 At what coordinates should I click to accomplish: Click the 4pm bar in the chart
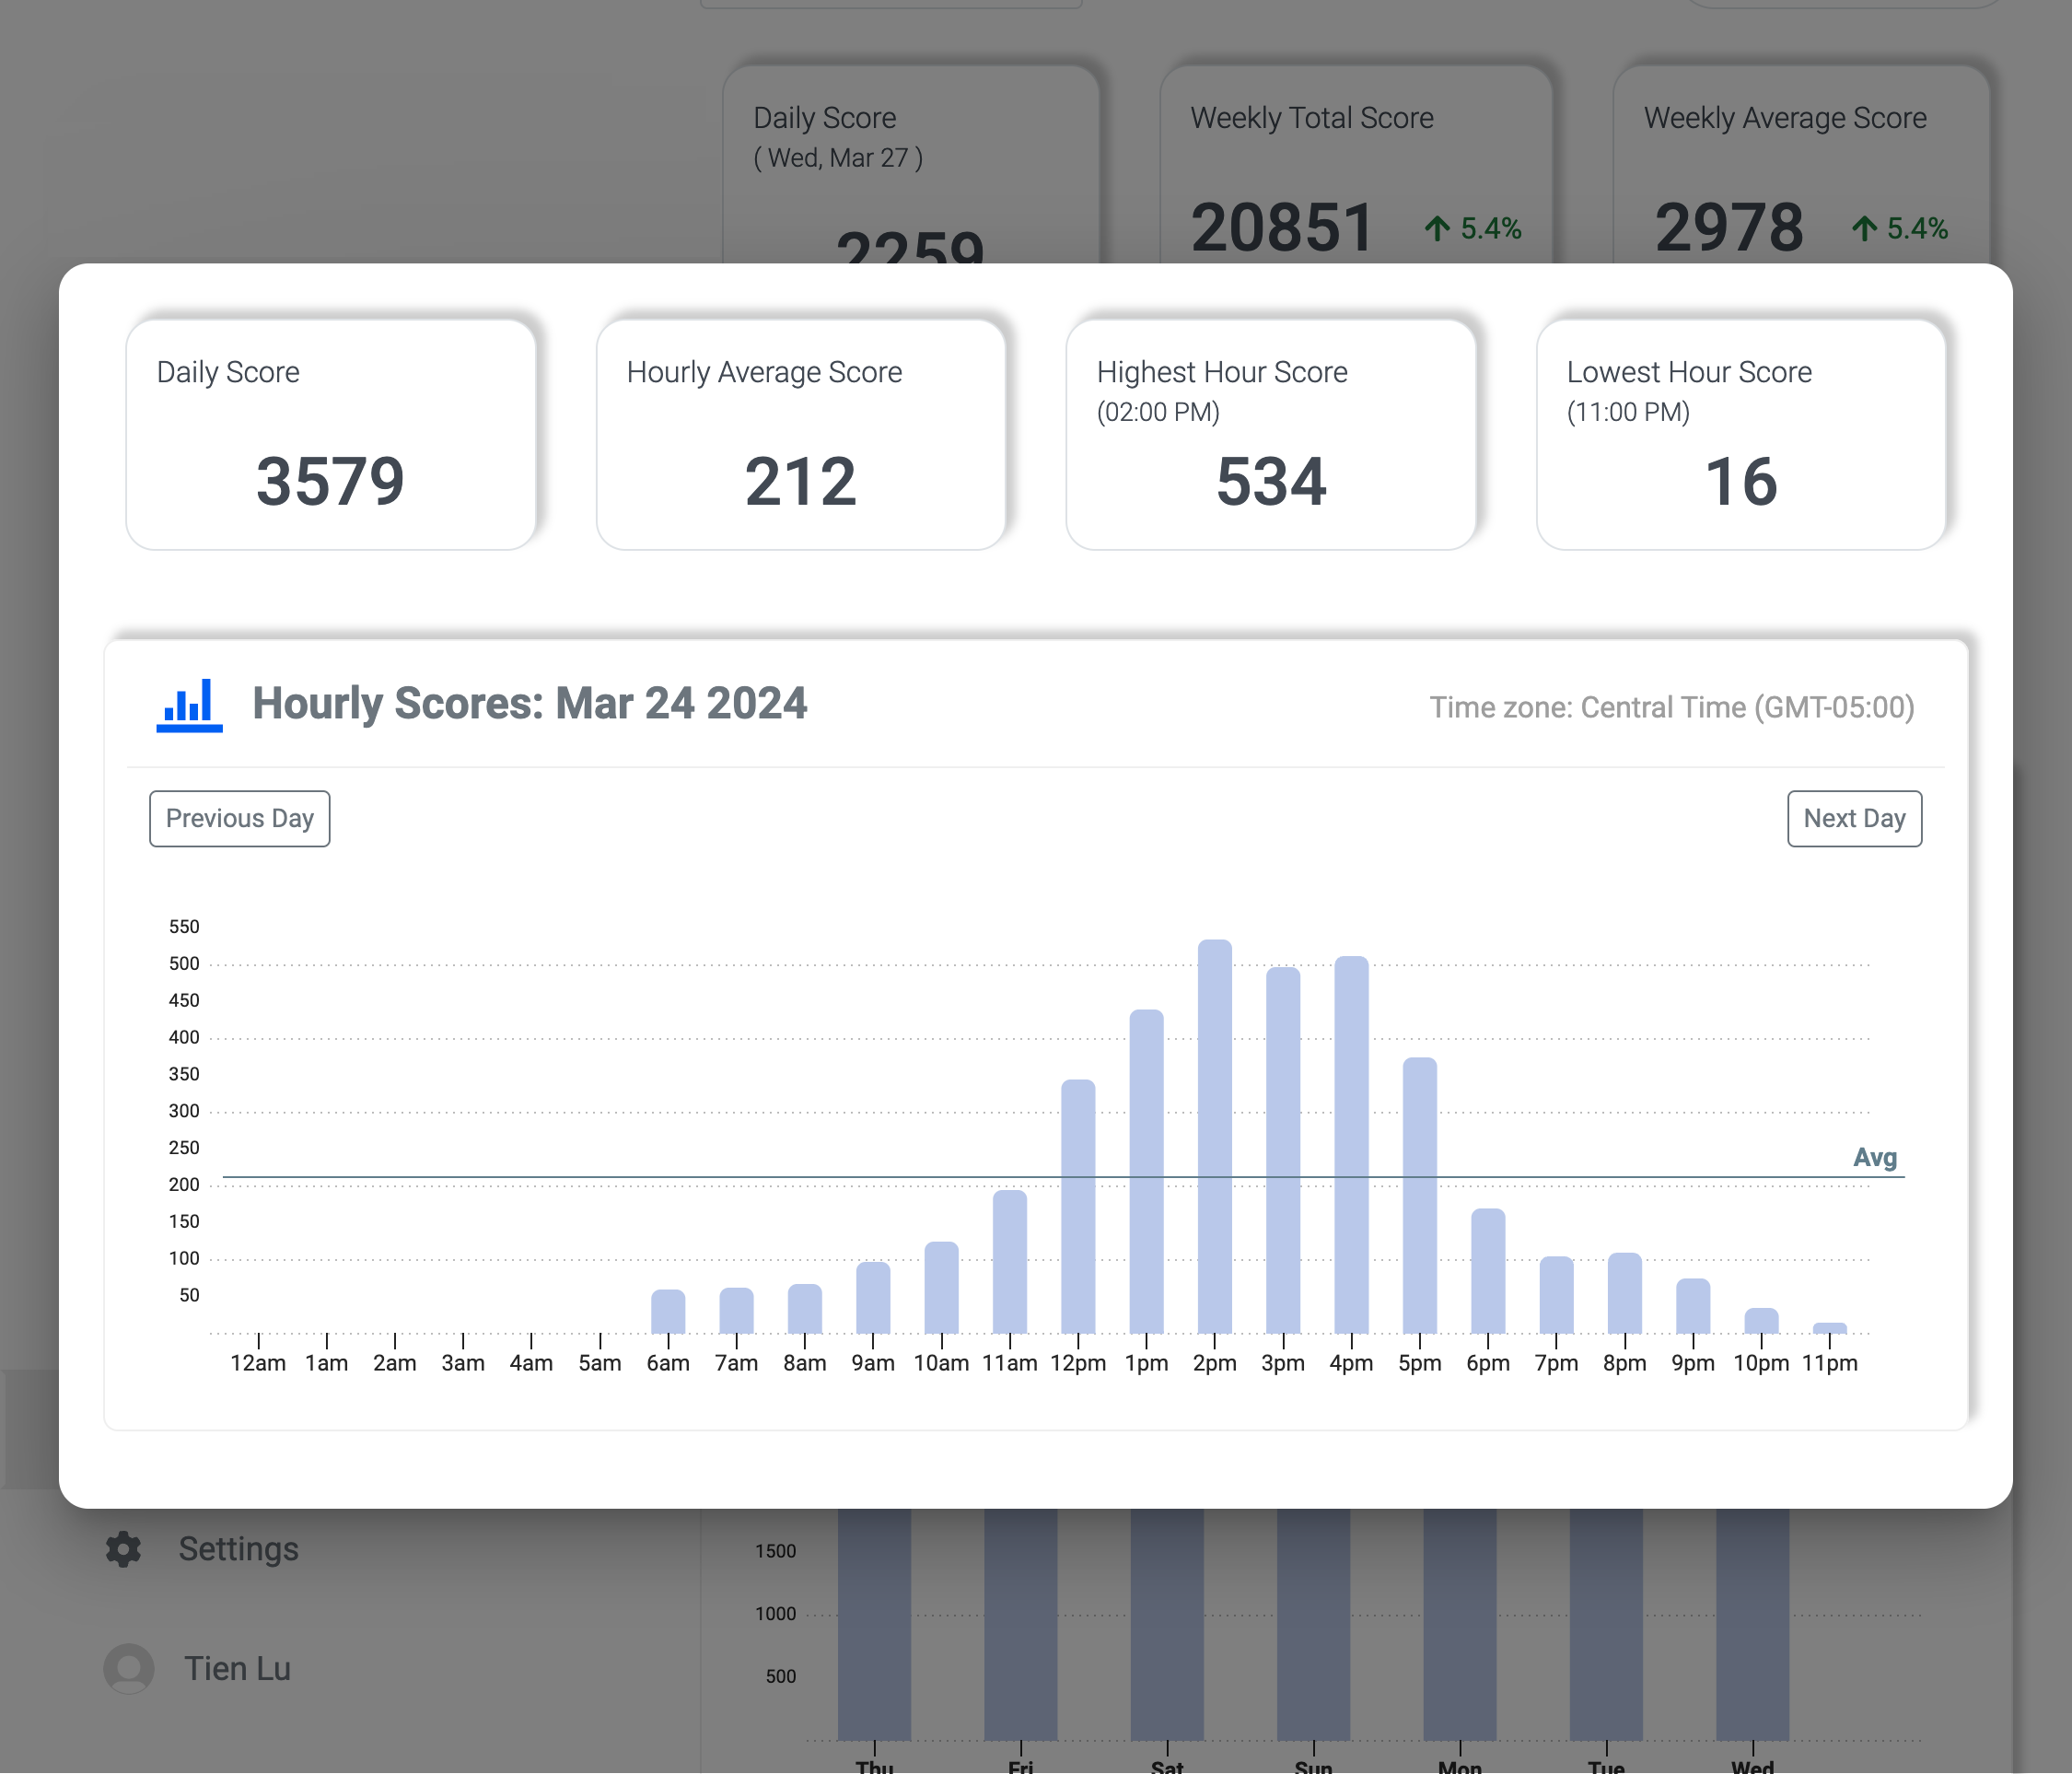(x=1351, y=1144)
